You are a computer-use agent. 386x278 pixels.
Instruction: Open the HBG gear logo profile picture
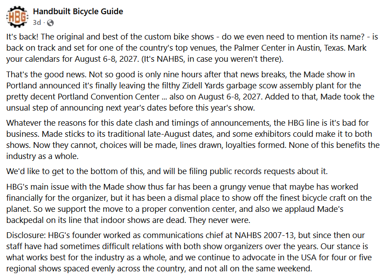(17, 17)
